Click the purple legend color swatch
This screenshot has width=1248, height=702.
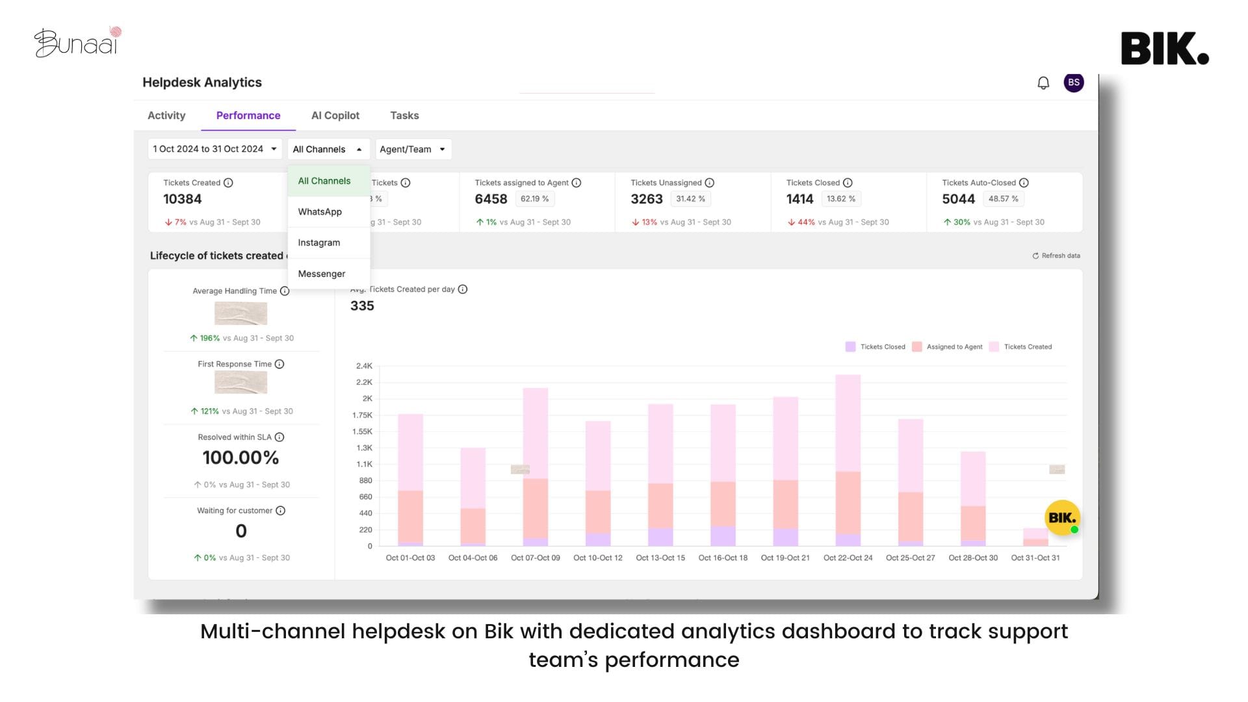(850, 346)
